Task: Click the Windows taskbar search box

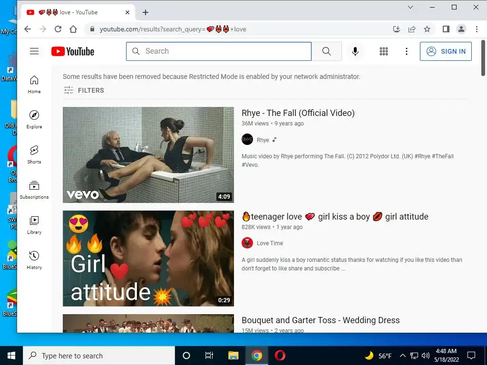Action: pyautogui.click(x=99, y=355)
